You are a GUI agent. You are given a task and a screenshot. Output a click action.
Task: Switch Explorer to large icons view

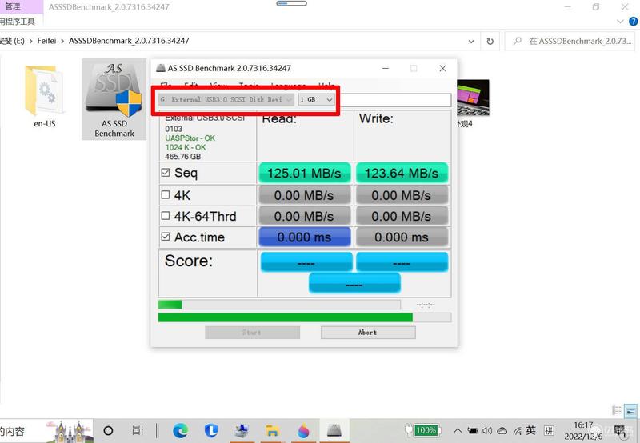[631, 410]
